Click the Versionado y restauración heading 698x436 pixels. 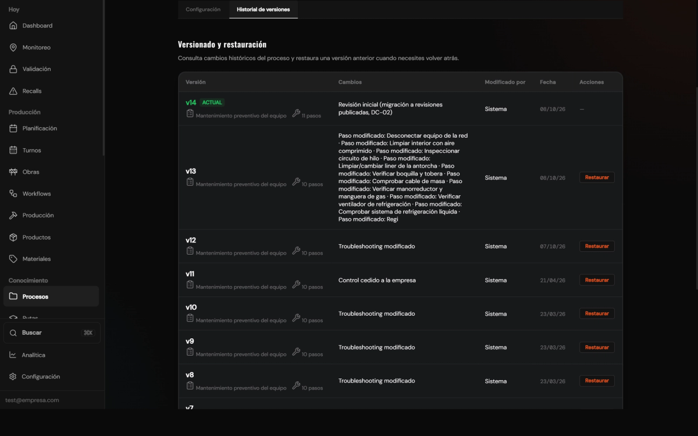pos(222,44)
